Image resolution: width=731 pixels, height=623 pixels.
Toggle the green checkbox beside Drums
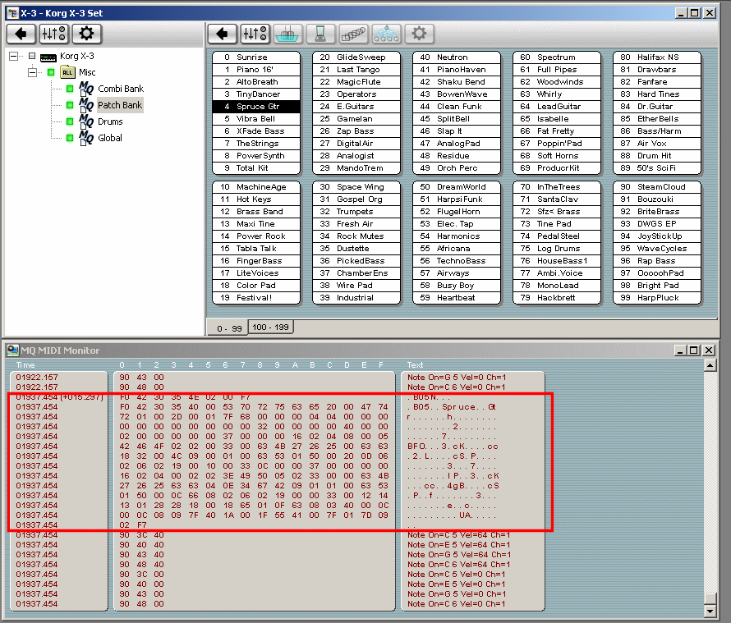[70, 121]
